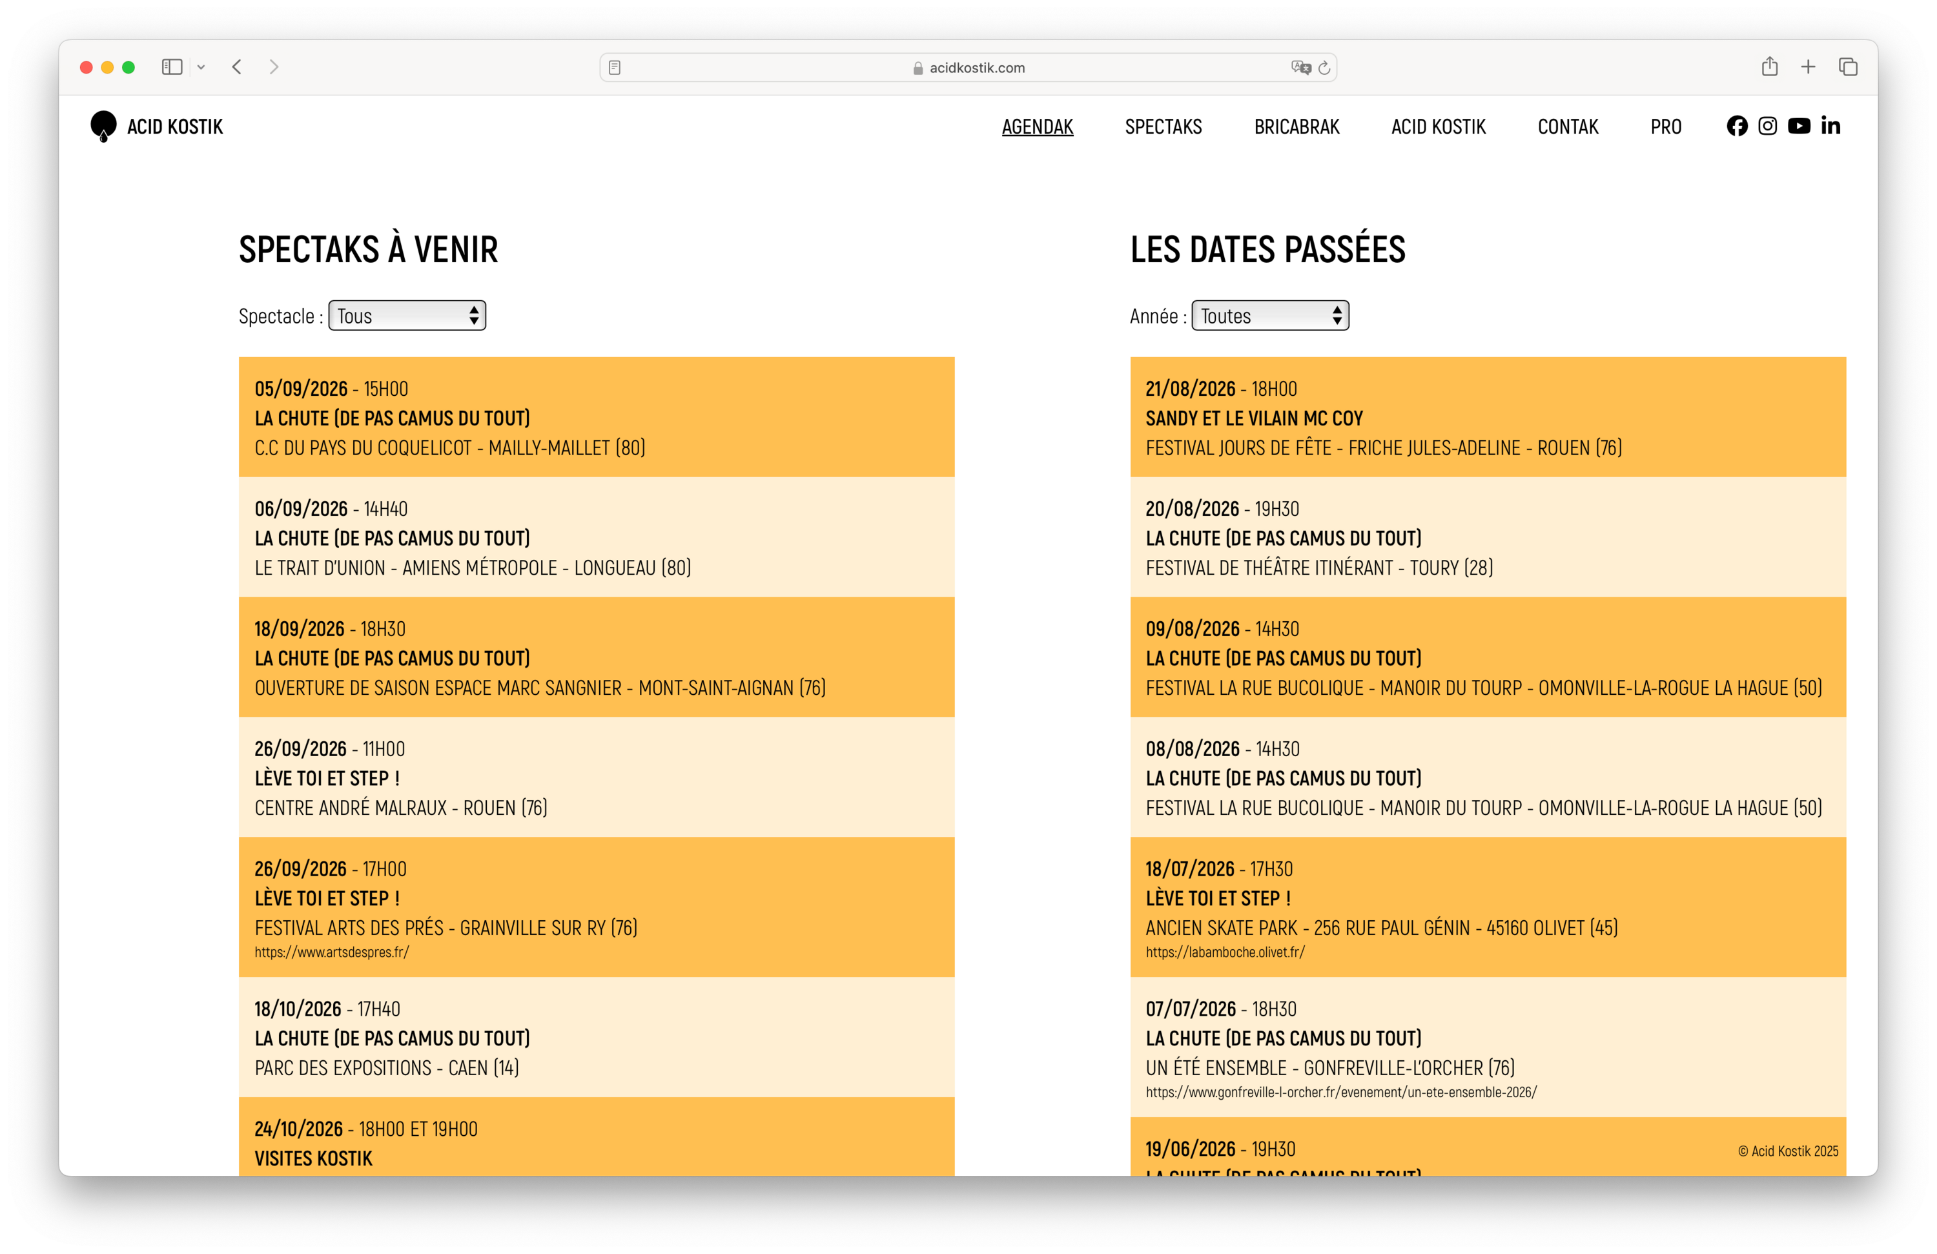The width and height of the screenshot is (1937, 1254).
Task: Select the 26/09/2026 17H00 Grainville sur Ry event
Action: tap(597, 907)
